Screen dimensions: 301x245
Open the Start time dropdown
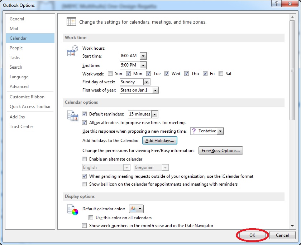(x=143, y=56)
